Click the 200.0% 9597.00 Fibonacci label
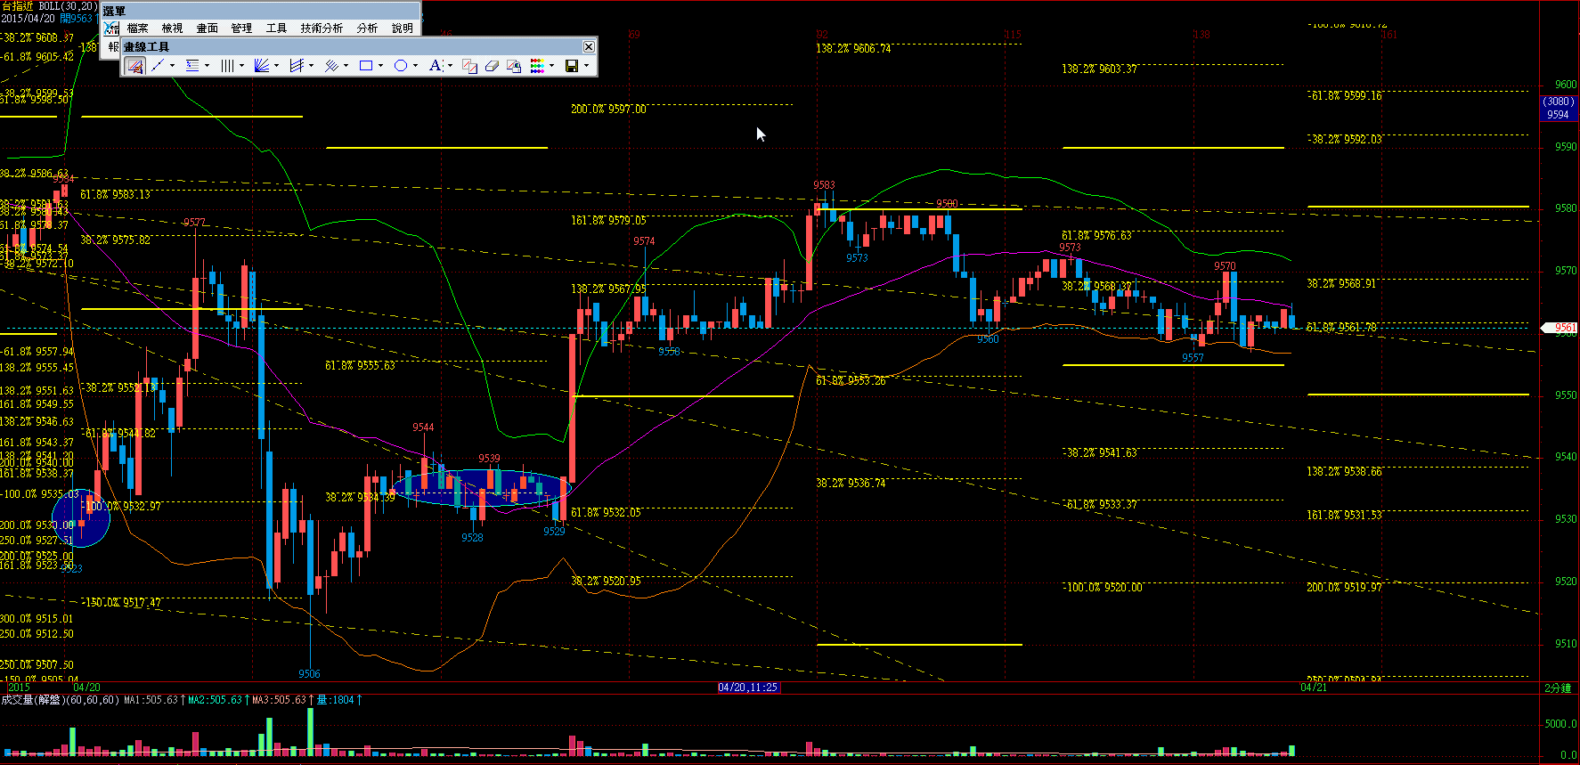1580x765 pixels. 608,110
